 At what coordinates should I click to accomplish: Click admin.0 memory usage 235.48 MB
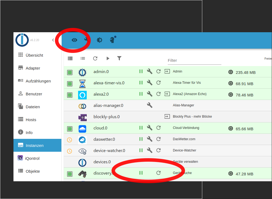coord(245,73)
